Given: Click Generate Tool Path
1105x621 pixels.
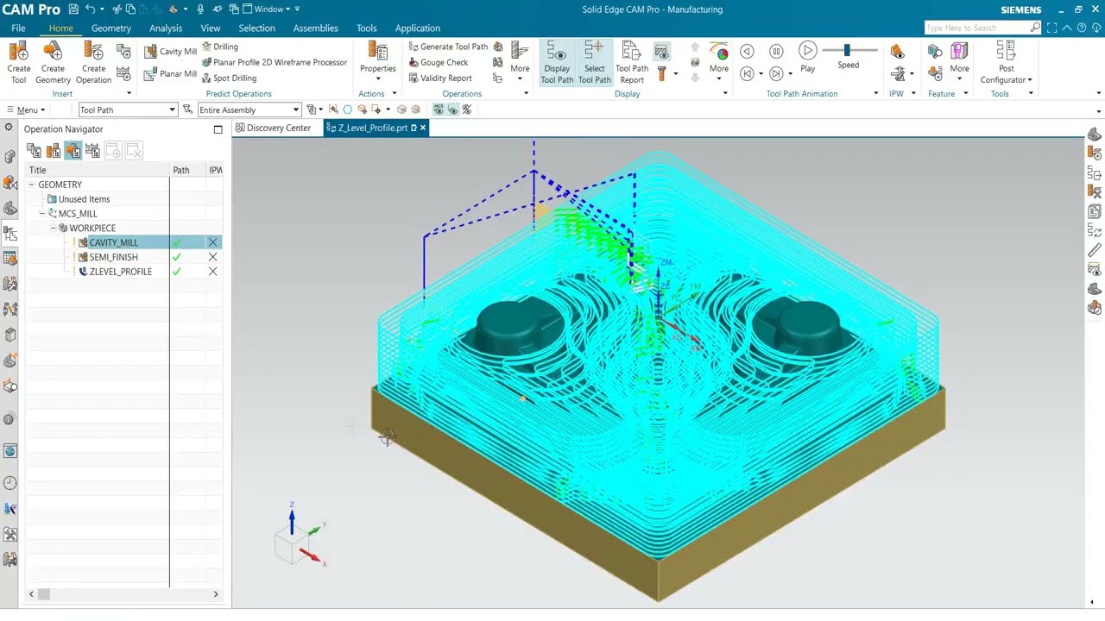Looking at the screenshot, I should [x=448, y=47].
